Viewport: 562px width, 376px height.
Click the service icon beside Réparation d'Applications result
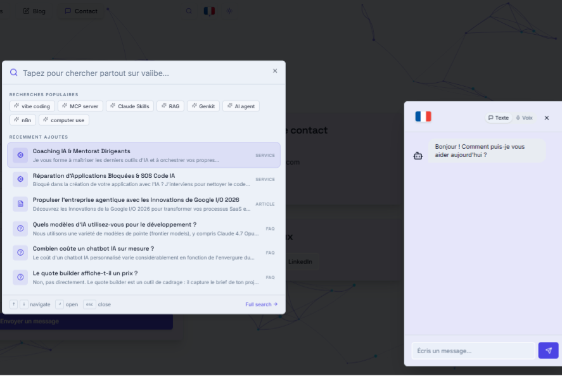pyautogui.click(x=20, y=179)
